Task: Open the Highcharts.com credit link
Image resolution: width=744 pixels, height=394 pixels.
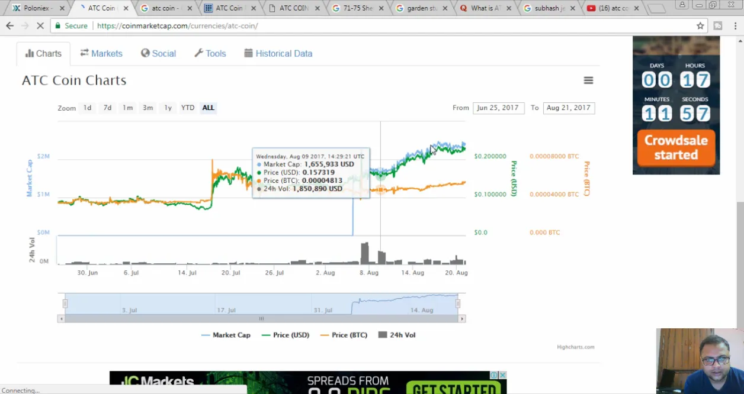Action: [575, 347]
